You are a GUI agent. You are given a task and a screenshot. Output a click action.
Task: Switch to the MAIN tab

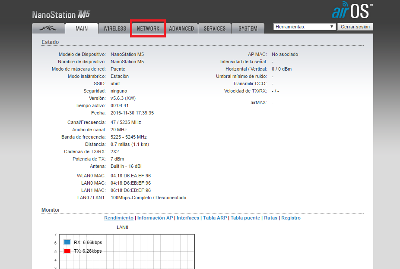click(82, 28)
